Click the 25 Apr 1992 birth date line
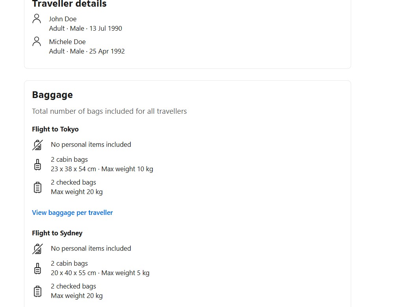The height and width of the screenshot is (307, 413). [x=87, y=51]
